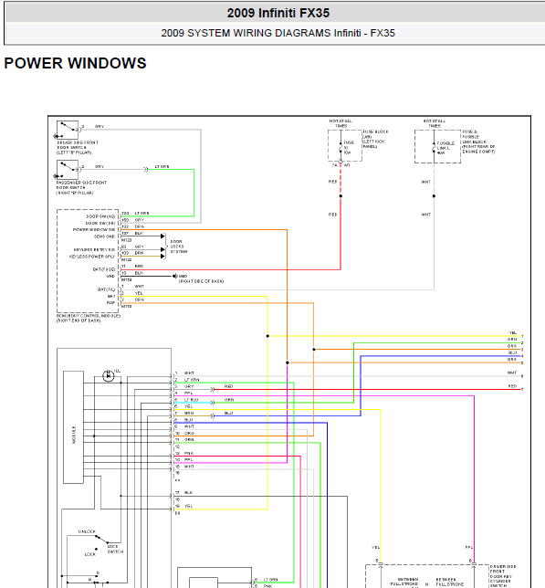Image resolution: width=545 pixels, height=588 pixels.
Task: Select the 'BAT (FUSE)' BCM pin label
Action: [104, 269]
